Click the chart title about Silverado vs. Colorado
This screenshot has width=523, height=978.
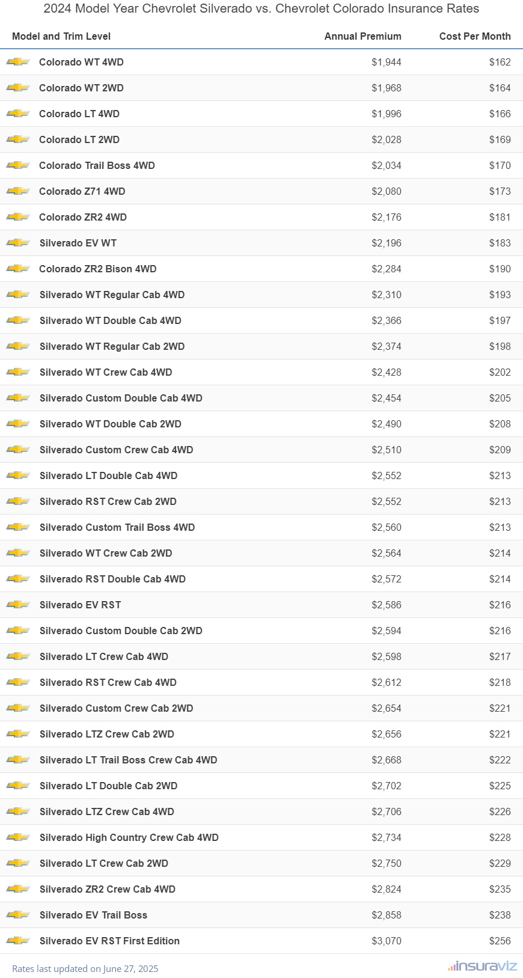tap(261, 8)
